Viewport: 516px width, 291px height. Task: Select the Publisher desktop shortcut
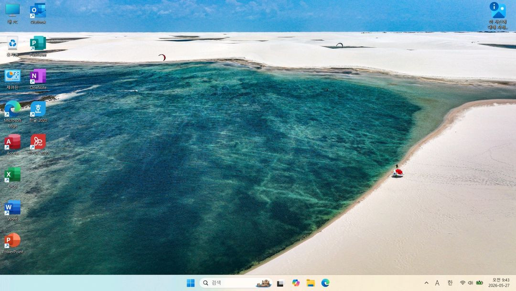coord(38,46)
